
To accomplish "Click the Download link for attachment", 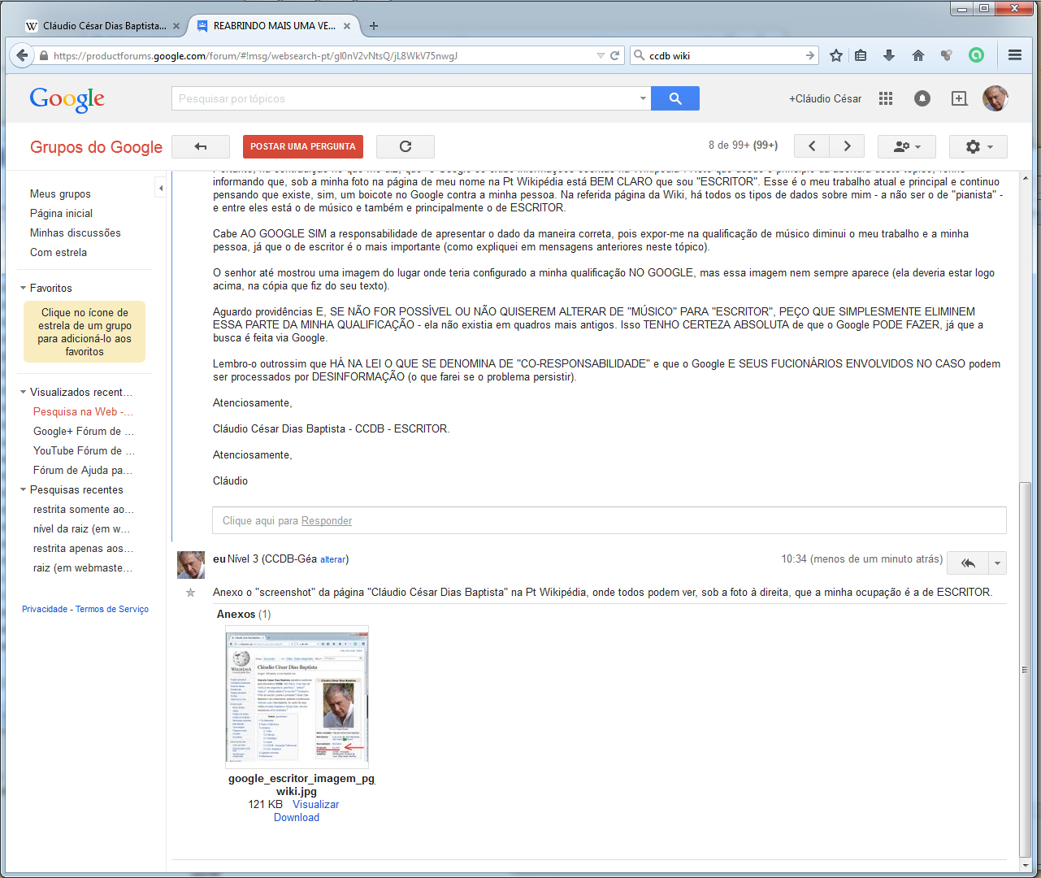I will coord(297,817).
